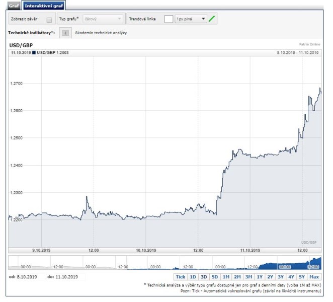Click the highlighted selection in range navigator
The height and width of the screenshot is (302, 333).
[x=299, y=263]
